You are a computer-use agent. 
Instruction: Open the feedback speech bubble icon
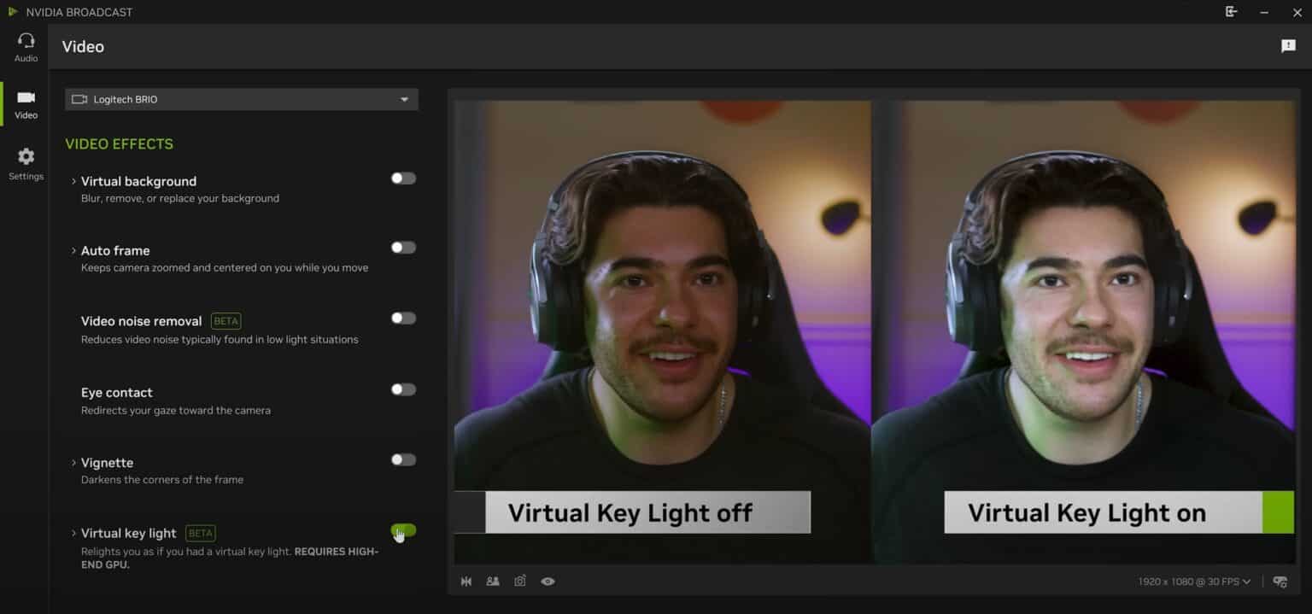click(x=1288, y=46)
